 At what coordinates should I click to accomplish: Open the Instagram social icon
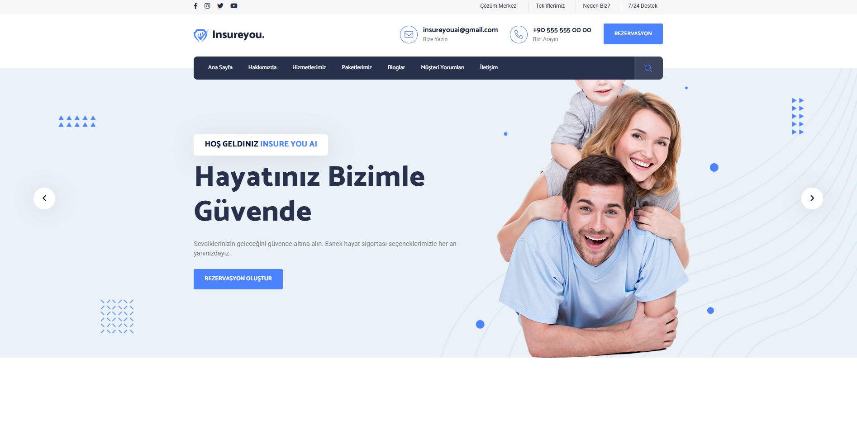point(207,6)
